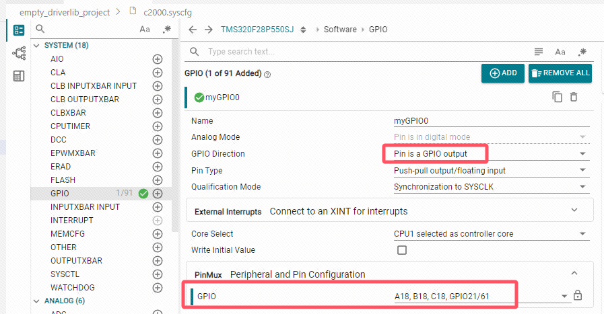Go back with the left arrow
This screenshot has height=314, width=604.
(x=193, y=30)
